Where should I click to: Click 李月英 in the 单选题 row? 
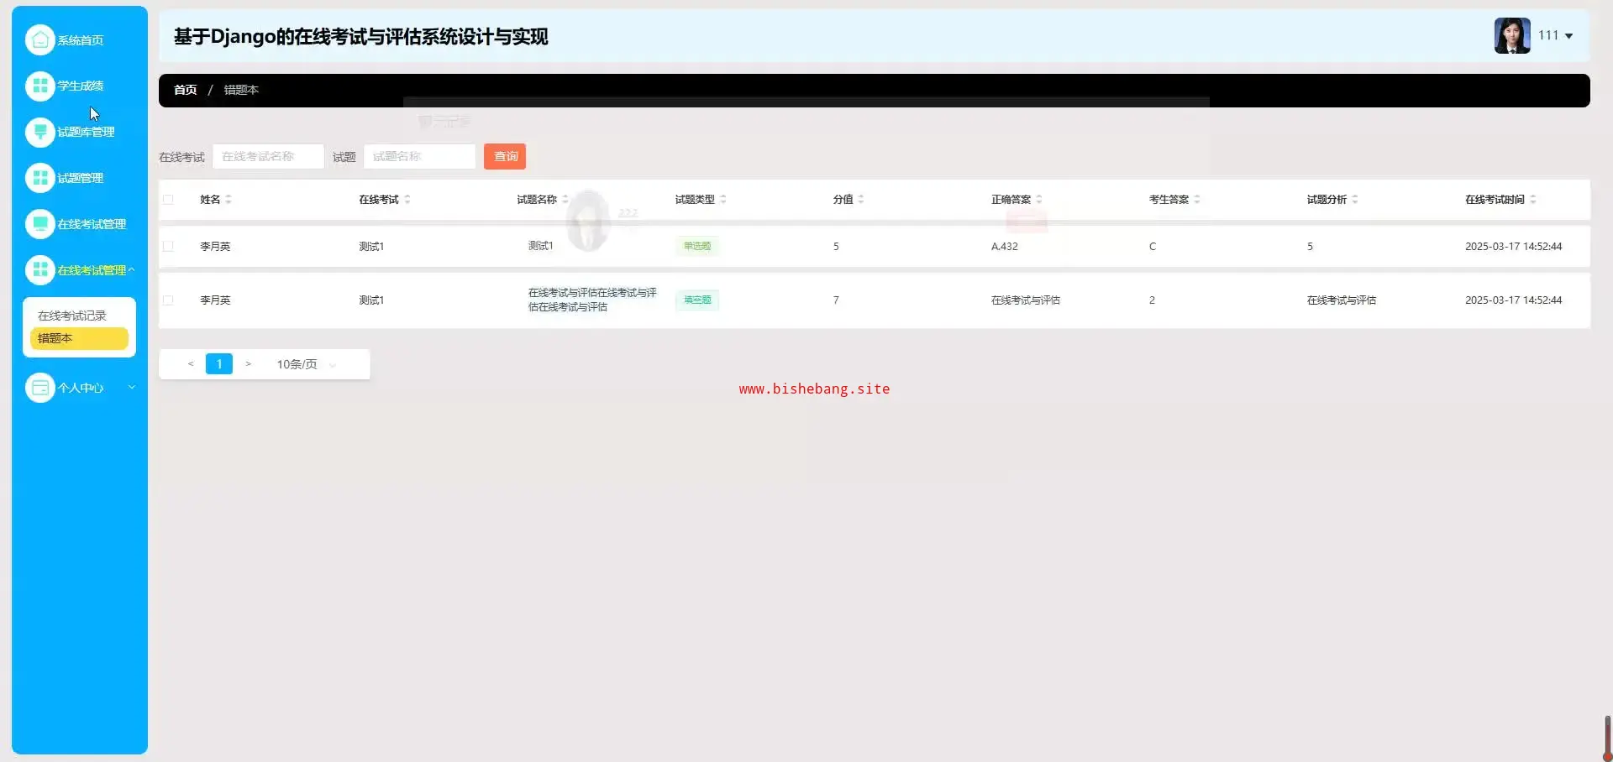pos(215,247)
